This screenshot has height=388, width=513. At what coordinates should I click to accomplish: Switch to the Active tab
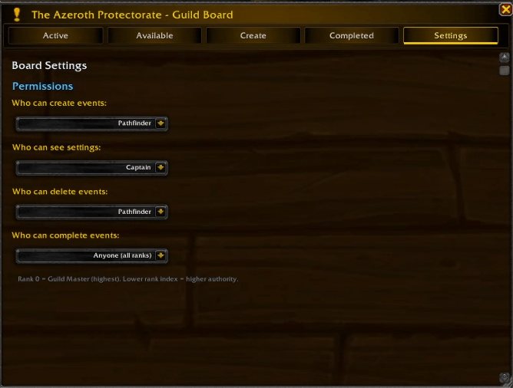pyautogui.click(x=55, y=35)
